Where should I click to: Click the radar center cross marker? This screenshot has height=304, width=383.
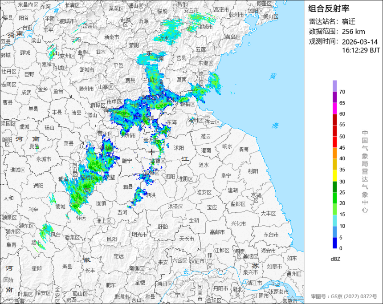click(x=151, y=152)
